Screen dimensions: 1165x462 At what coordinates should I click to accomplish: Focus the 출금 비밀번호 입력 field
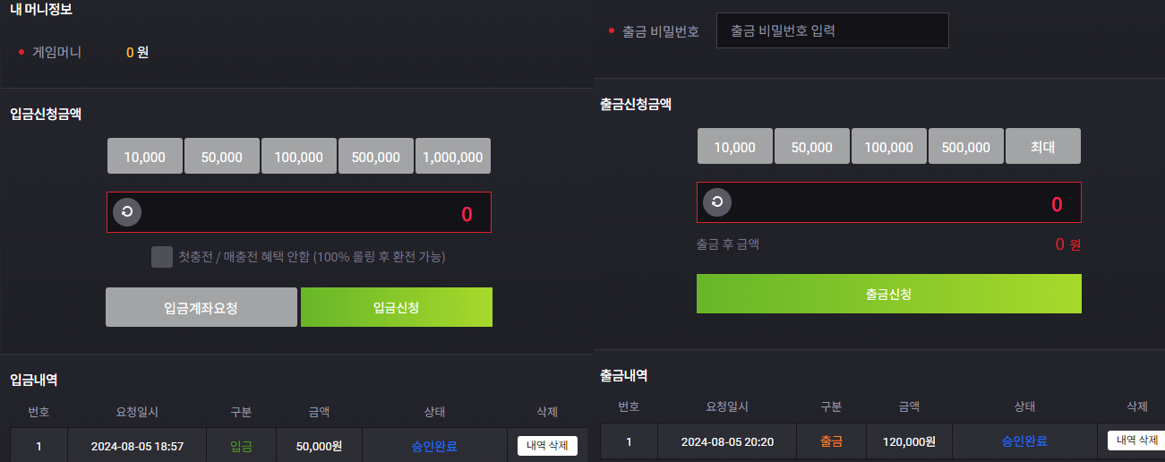point(832,30)
